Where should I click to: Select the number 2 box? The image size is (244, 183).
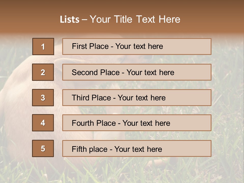[43, 72]
